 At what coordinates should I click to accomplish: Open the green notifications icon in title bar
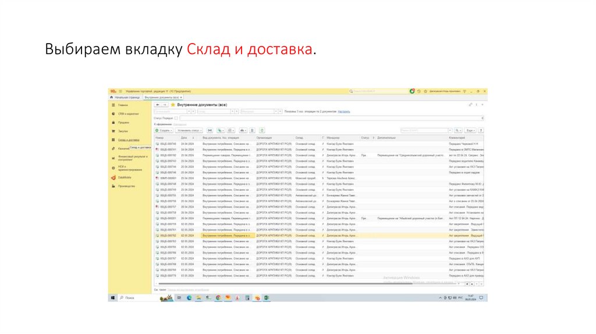click(x=412, y=91)
